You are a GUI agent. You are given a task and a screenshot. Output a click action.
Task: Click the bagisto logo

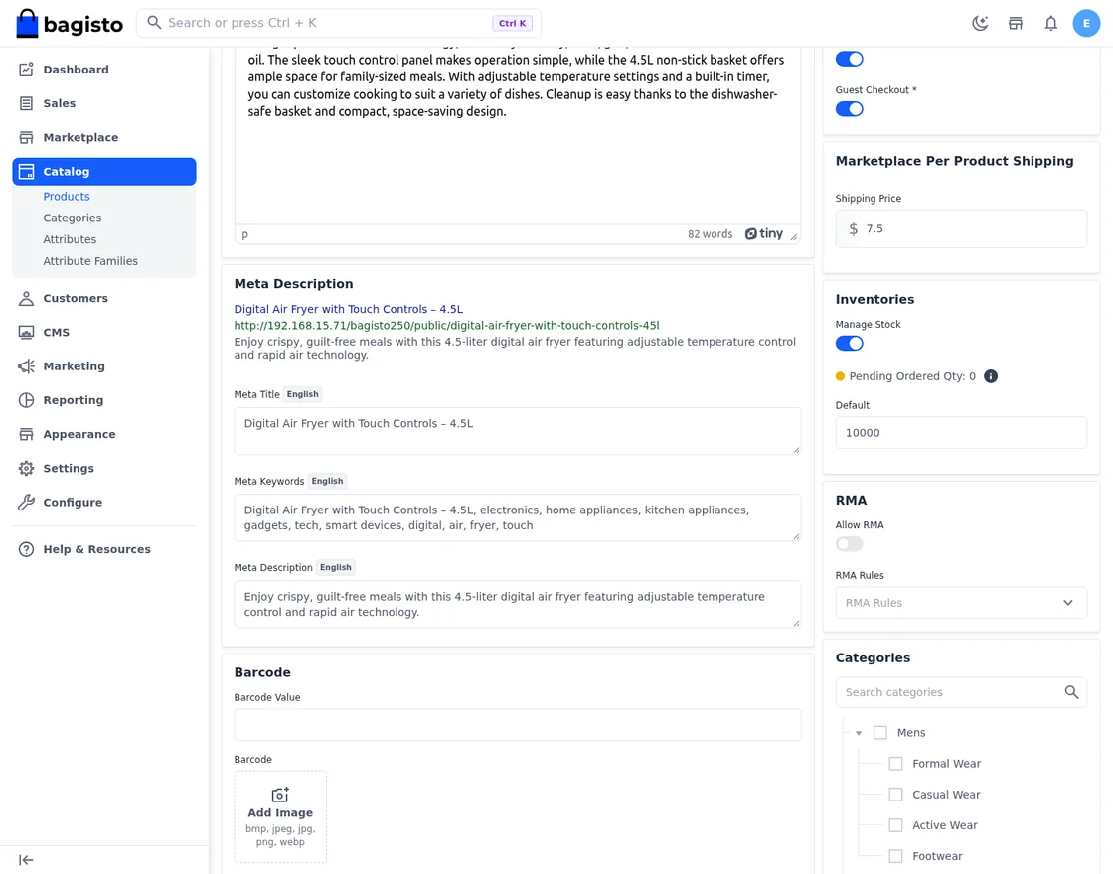coord(69,24)
